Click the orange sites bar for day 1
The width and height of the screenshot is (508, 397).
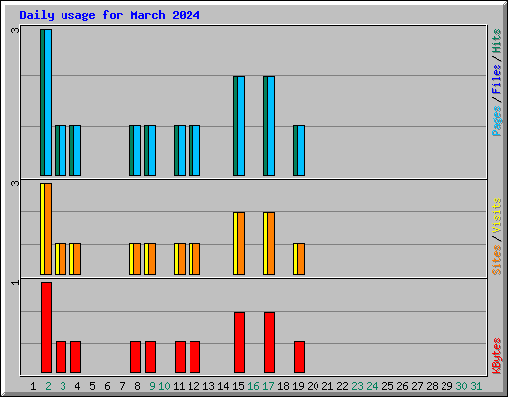[48, 228]
